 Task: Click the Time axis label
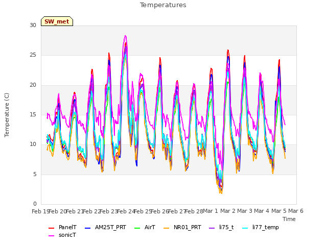point(289,219)
